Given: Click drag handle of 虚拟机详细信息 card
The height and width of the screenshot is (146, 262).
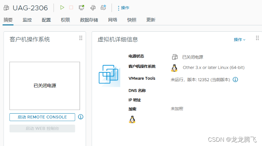Looking at the screenshot, I should (257, 38).
